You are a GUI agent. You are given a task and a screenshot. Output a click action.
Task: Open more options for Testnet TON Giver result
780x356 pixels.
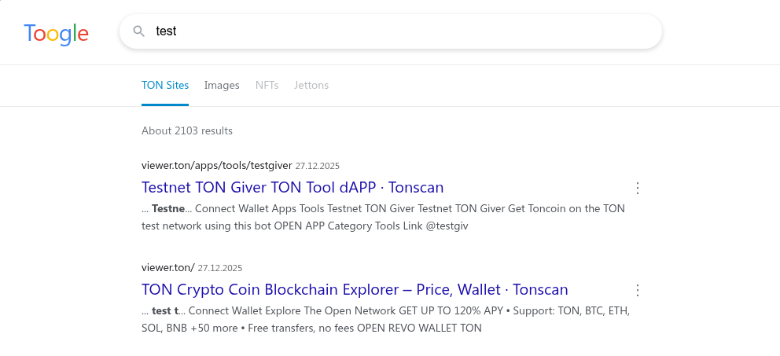click(638, 188)
